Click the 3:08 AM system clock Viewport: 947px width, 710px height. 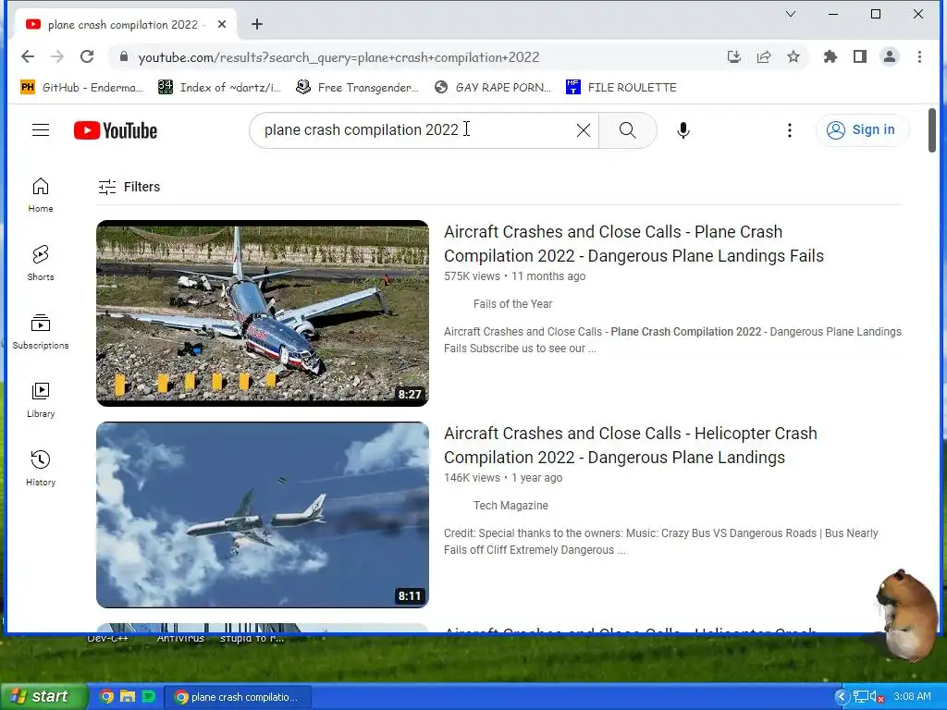click(912, 697)
